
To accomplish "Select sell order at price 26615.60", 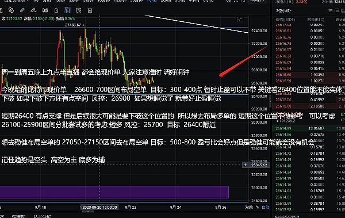I will point(308,75).
